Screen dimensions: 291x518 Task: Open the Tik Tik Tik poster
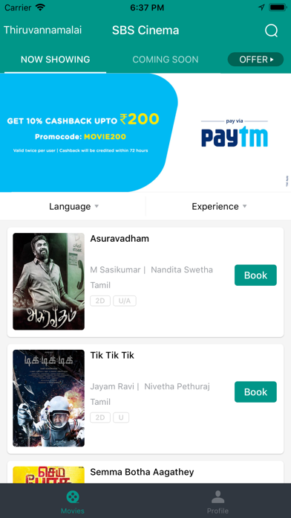[48, 398]
